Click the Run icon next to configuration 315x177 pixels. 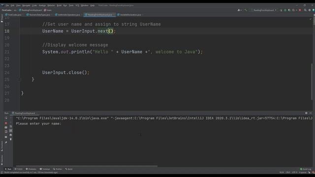(281, 10)
